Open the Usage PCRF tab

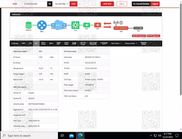point(74,43)
